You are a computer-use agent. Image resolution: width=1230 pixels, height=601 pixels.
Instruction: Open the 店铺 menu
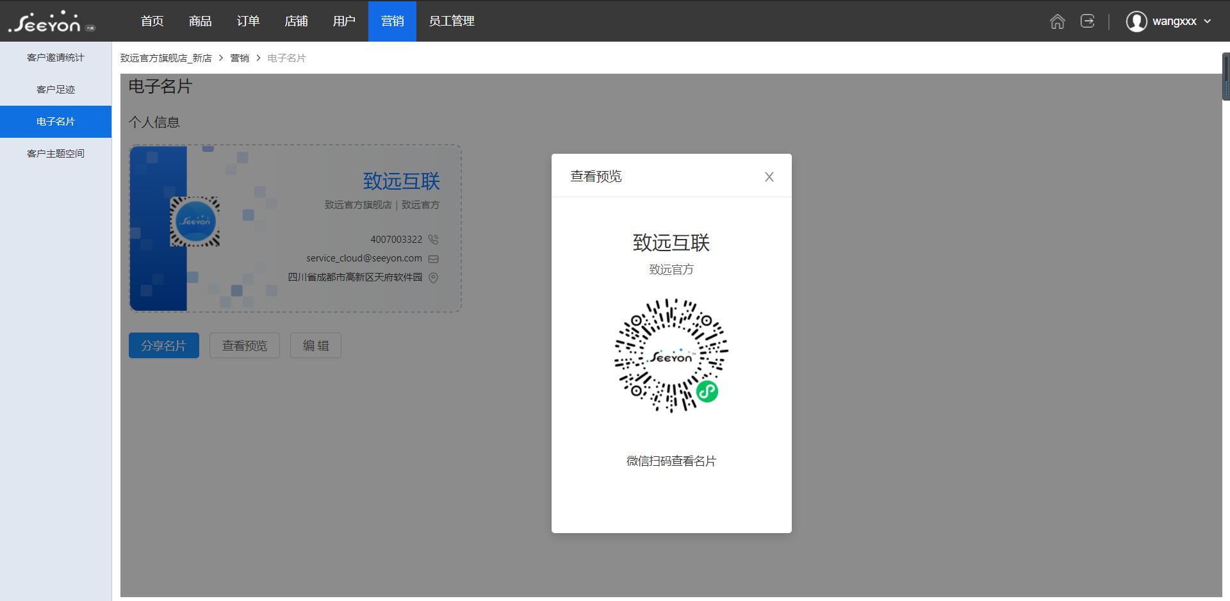click(296, 21)
